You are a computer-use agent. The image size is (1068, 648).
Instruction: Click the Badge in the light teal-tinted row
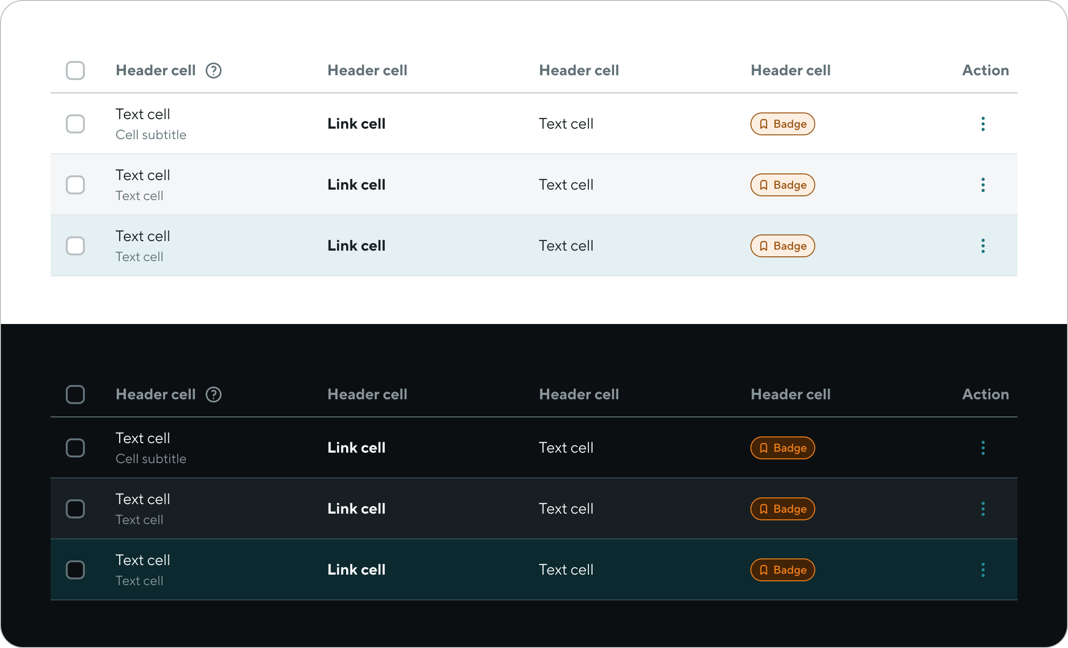coord(783,246)
